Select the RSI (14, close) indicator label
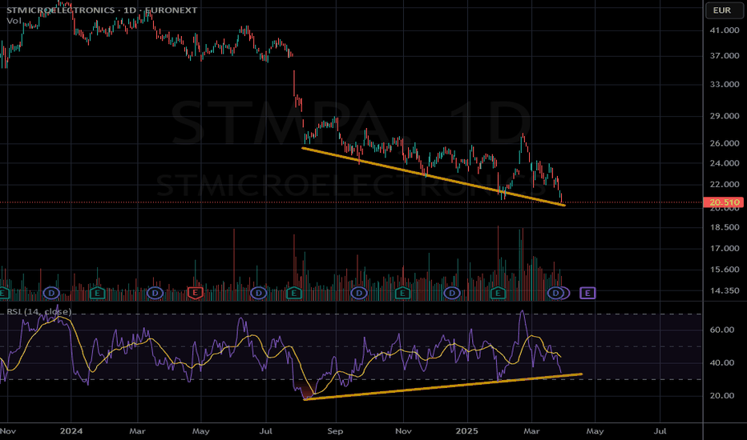The width and height of the screenshot is (747, 440). pos(39,311)
